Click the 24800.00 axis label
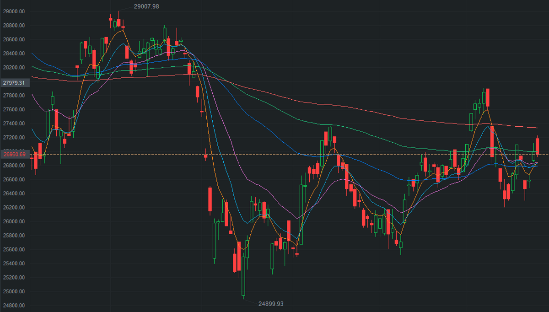The height and width of the screenshot is (312, 549). click(x=14, y=306)
